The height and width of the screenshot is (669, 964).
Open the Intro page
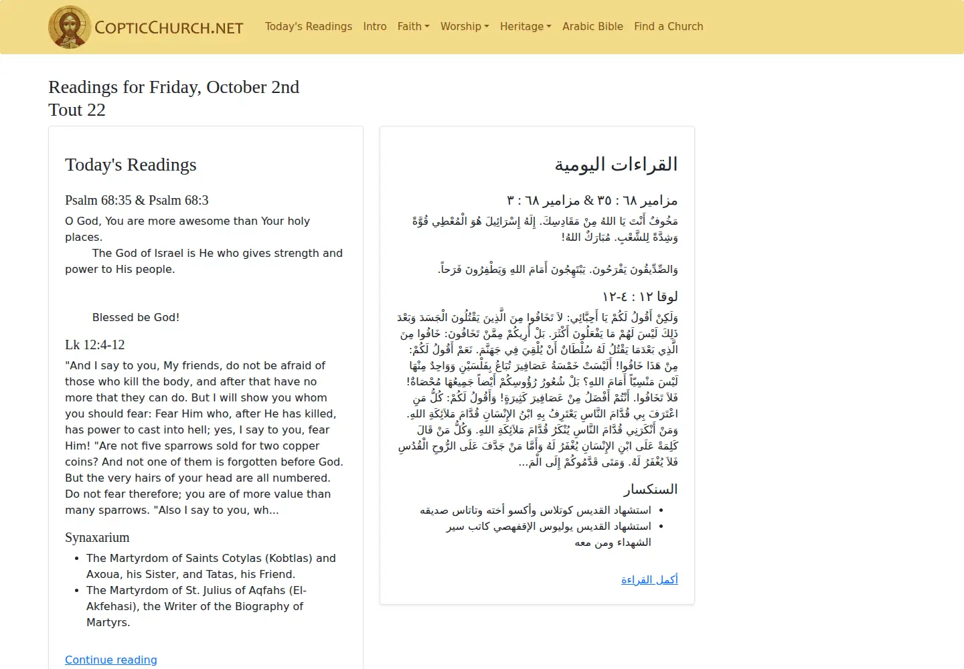click(375, 27)
